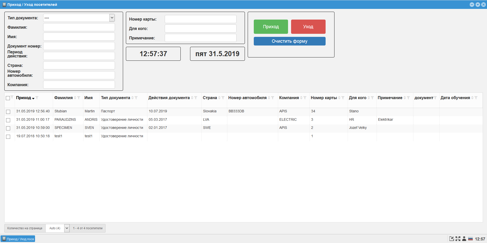Open filter for Страна column
The height and width of the screenshot is (243, 487).
click(223, 98)
